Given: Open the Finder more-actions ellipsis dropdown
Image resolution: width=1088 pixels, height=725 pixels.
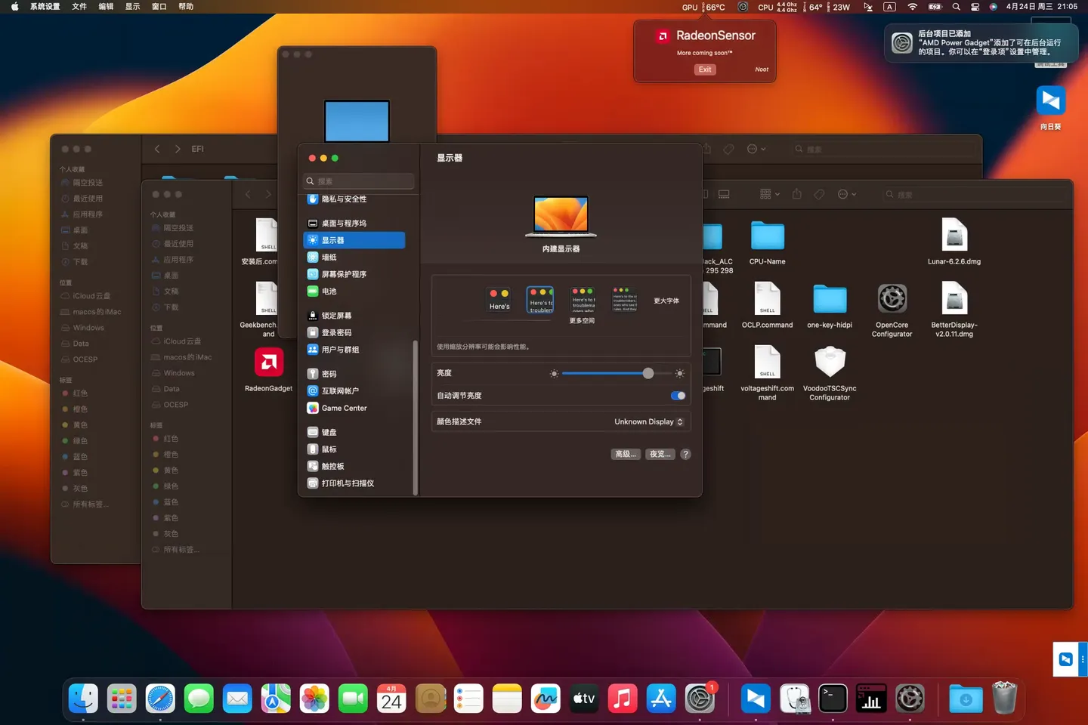Looking at the screenshot, I should coord(847,194).
